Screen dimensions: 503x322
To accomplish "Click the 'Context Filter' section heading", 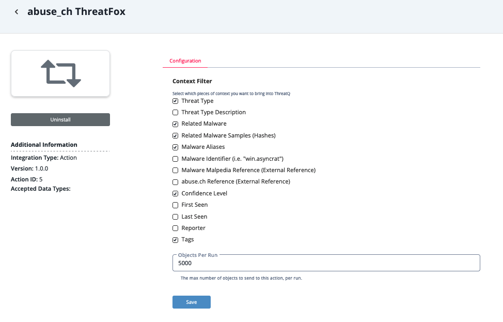I will click(192, 81).
